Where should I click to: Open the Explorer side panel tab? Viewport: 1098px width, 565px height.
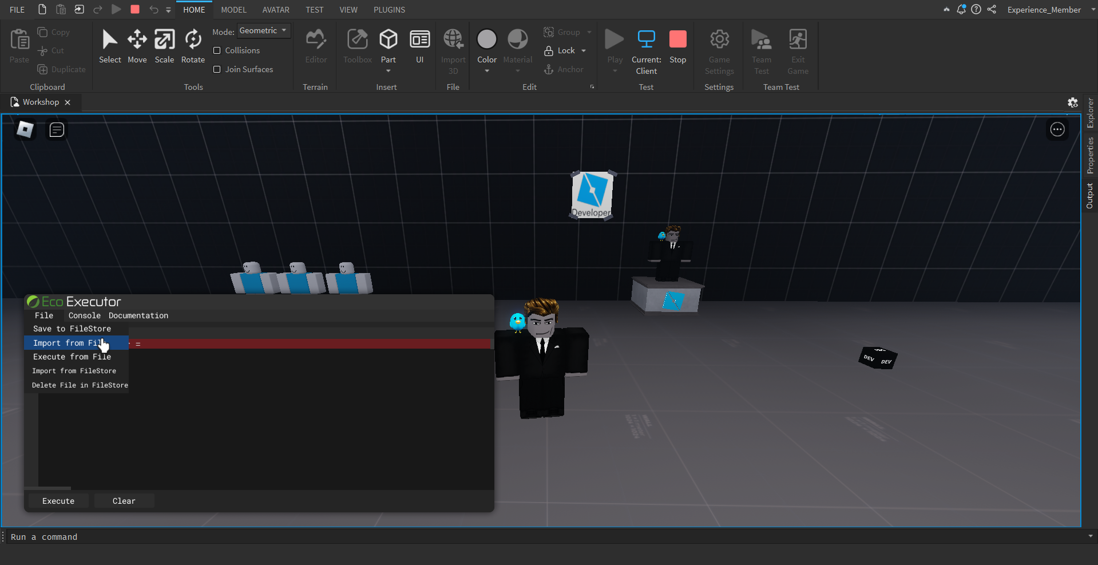pos(1090,113)
